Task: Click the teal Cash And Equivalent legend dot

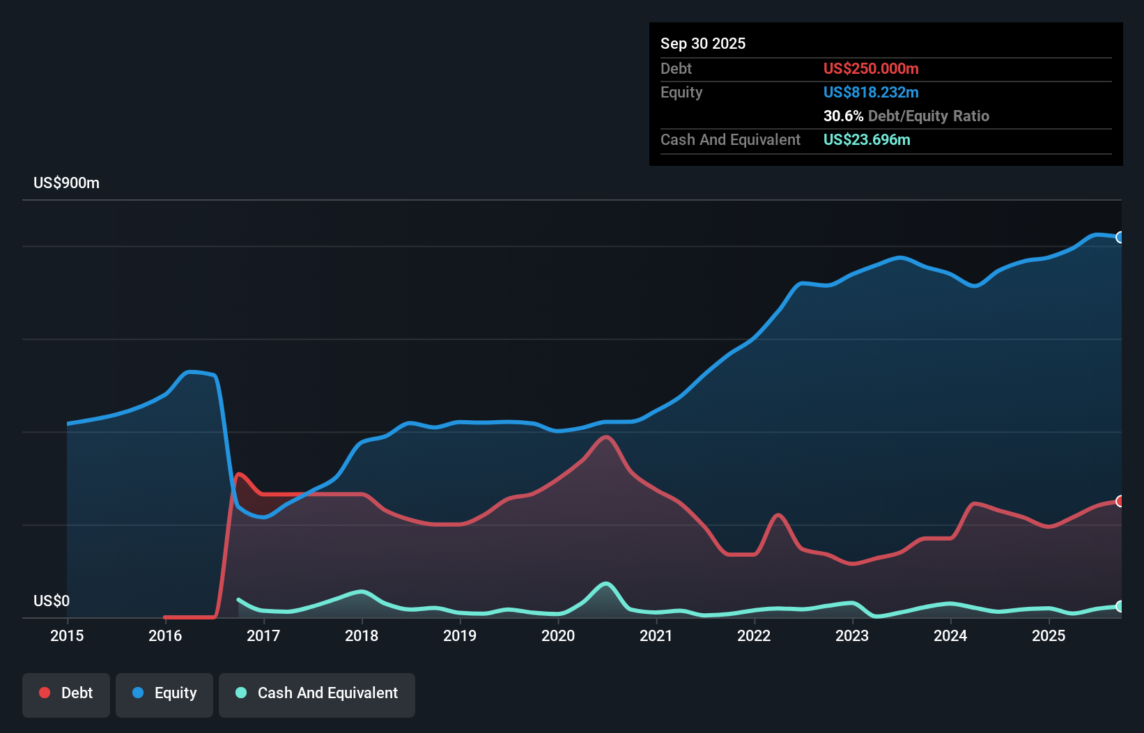Action: (240, 693)
